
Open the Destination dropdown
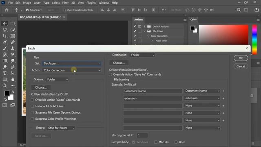[x=142, y=55]
